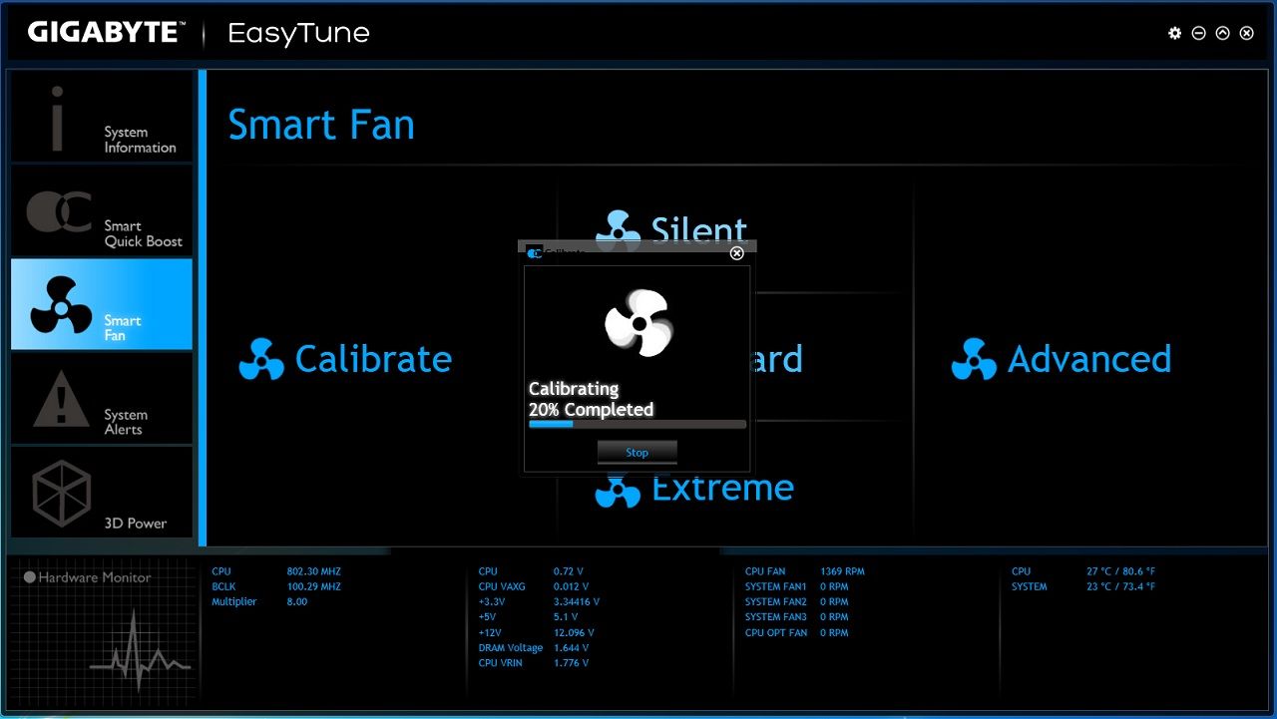Click the calibration progress bar
The width and height of the screenshot is (1277, 719).
638,424
